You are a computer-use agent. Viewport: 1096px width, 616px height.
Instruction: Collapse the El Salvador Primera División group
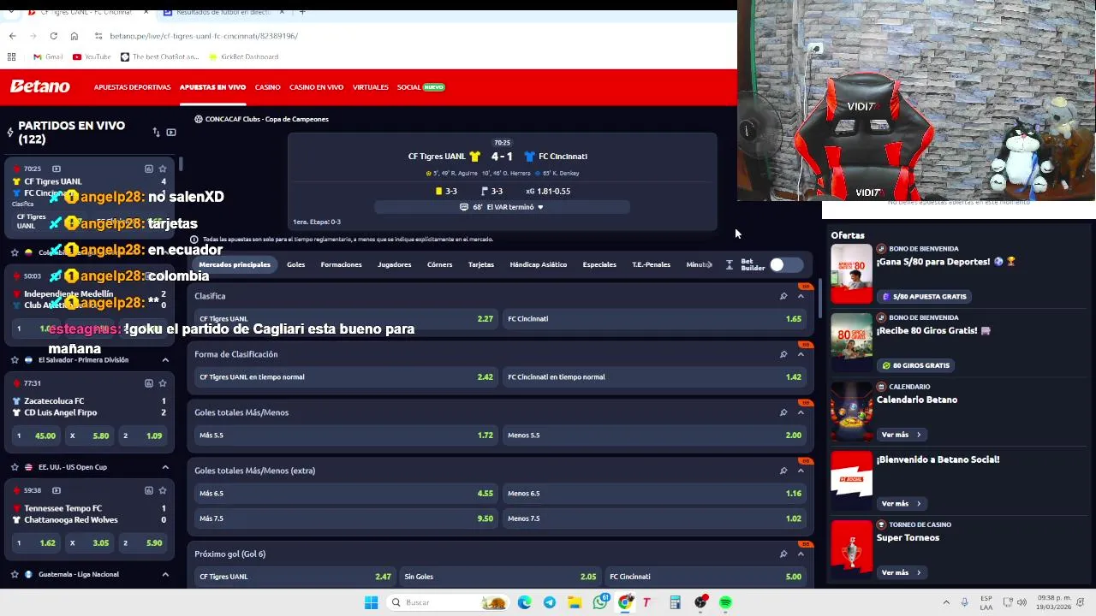coord(165,360)
